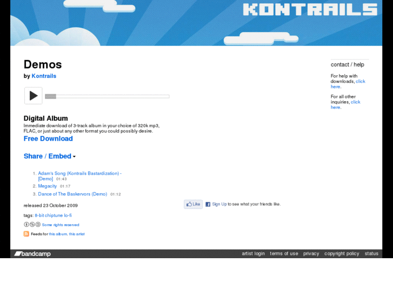Click the 01:12 duration text
Screen dimensions: 393x295
click(x=116, y=194)
